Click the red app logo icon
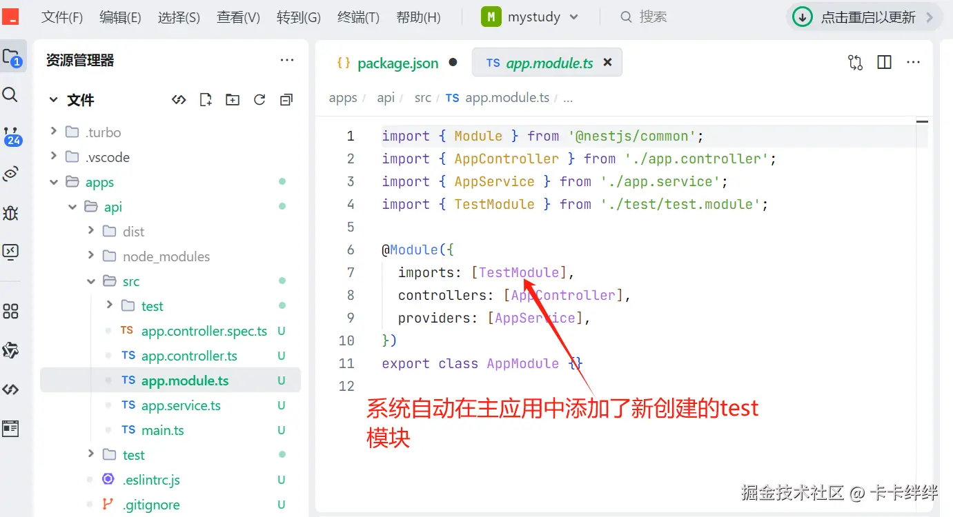The height and width of the screenshot is (517, 953). coord(10,17)
